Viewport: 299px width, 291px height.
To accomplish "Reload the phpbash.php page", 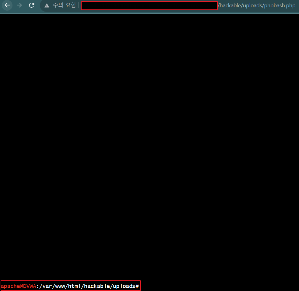I will pos(31,5).
